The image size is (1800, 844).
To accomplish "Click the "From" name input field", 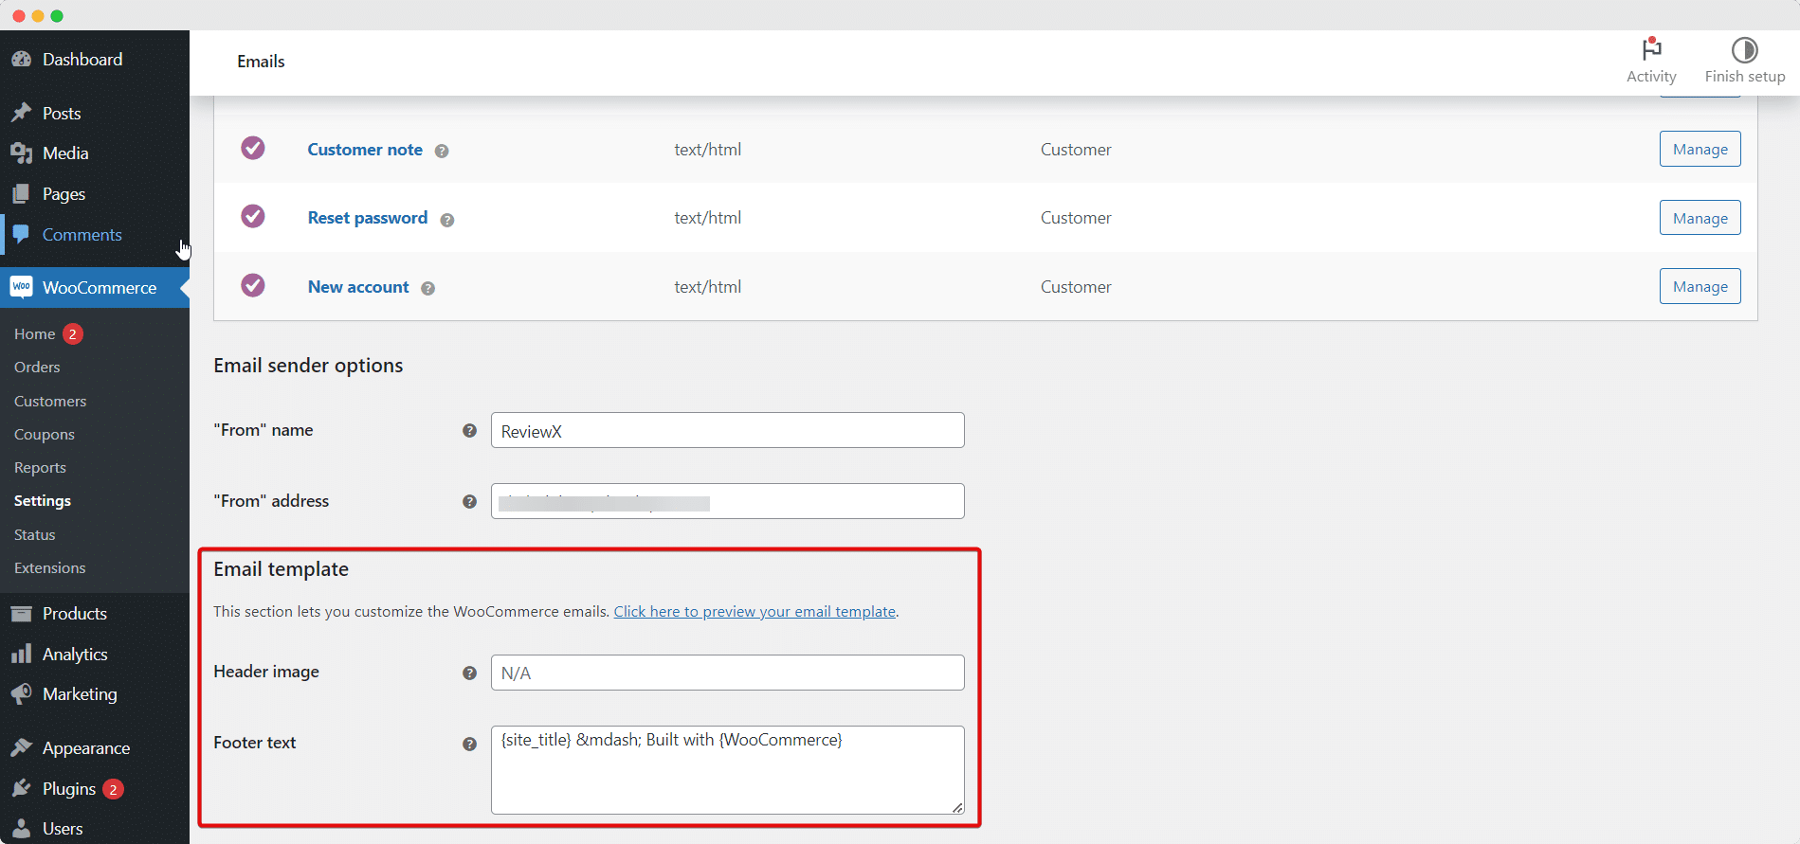I will (x=728, y=430).
